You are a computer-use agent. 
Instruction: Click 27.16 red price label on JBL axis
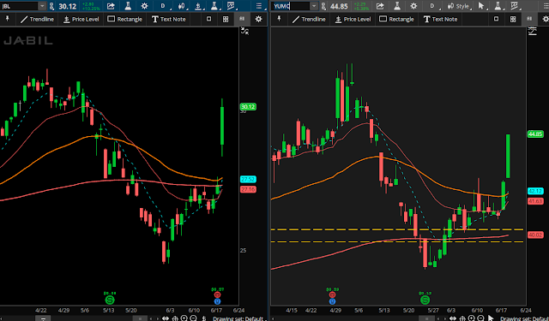click(x=248, y=189)
